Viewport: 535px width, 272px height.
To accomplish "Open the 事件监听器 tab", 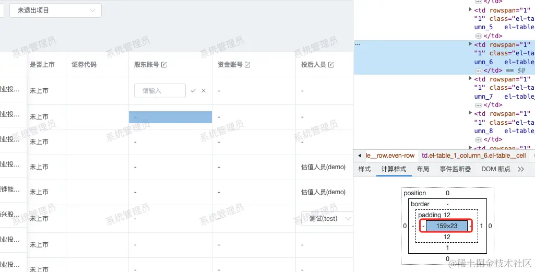I will pyautogui.click(x=455, y=169).
